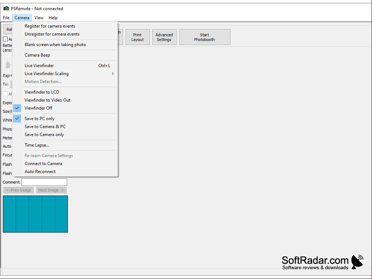Open the View menu
This screenshot has width=372, height=279.
[x=39, y=17]
